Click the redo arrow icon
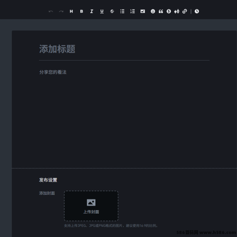Image resolution: width=237 pixels, height=237 pixels. pos(61,11)
